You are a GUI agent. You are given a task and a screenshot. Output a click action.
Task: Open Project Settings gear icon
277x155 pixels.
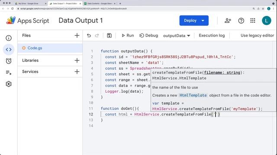tap(9, 84)
